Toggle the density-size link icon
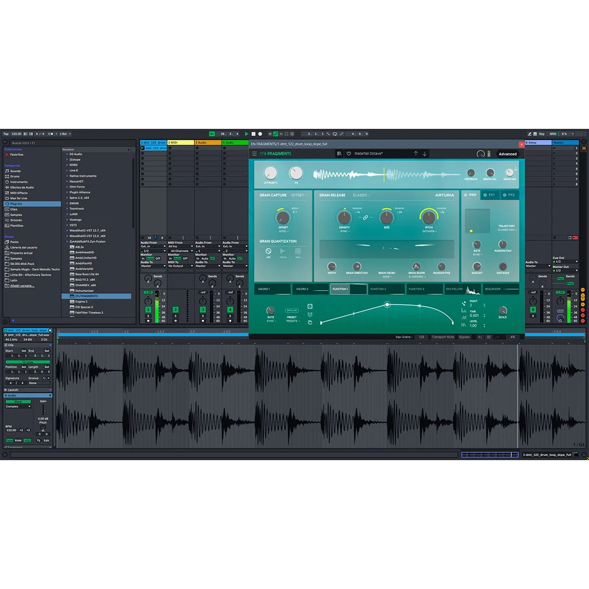Image resolution: width=589 pixels, height=589 pixels. 365,217
